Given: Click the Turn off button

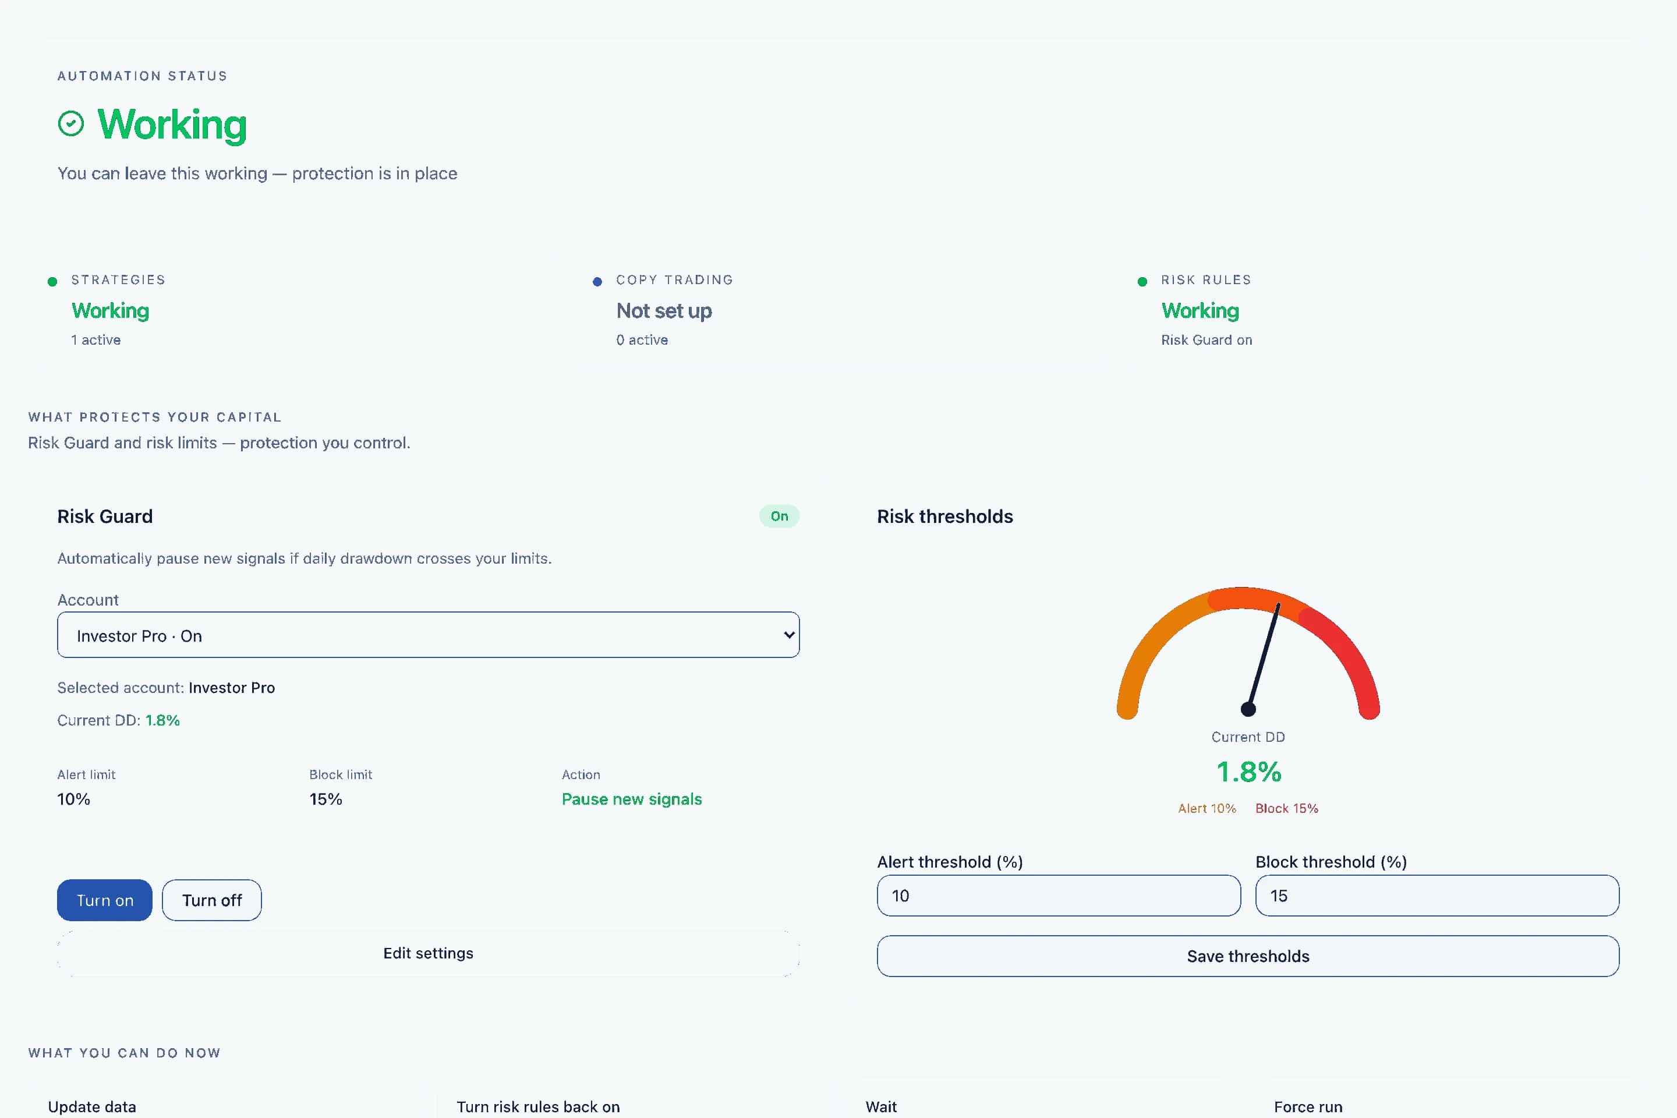Looking at the screenshot, I should pos(212,900).
